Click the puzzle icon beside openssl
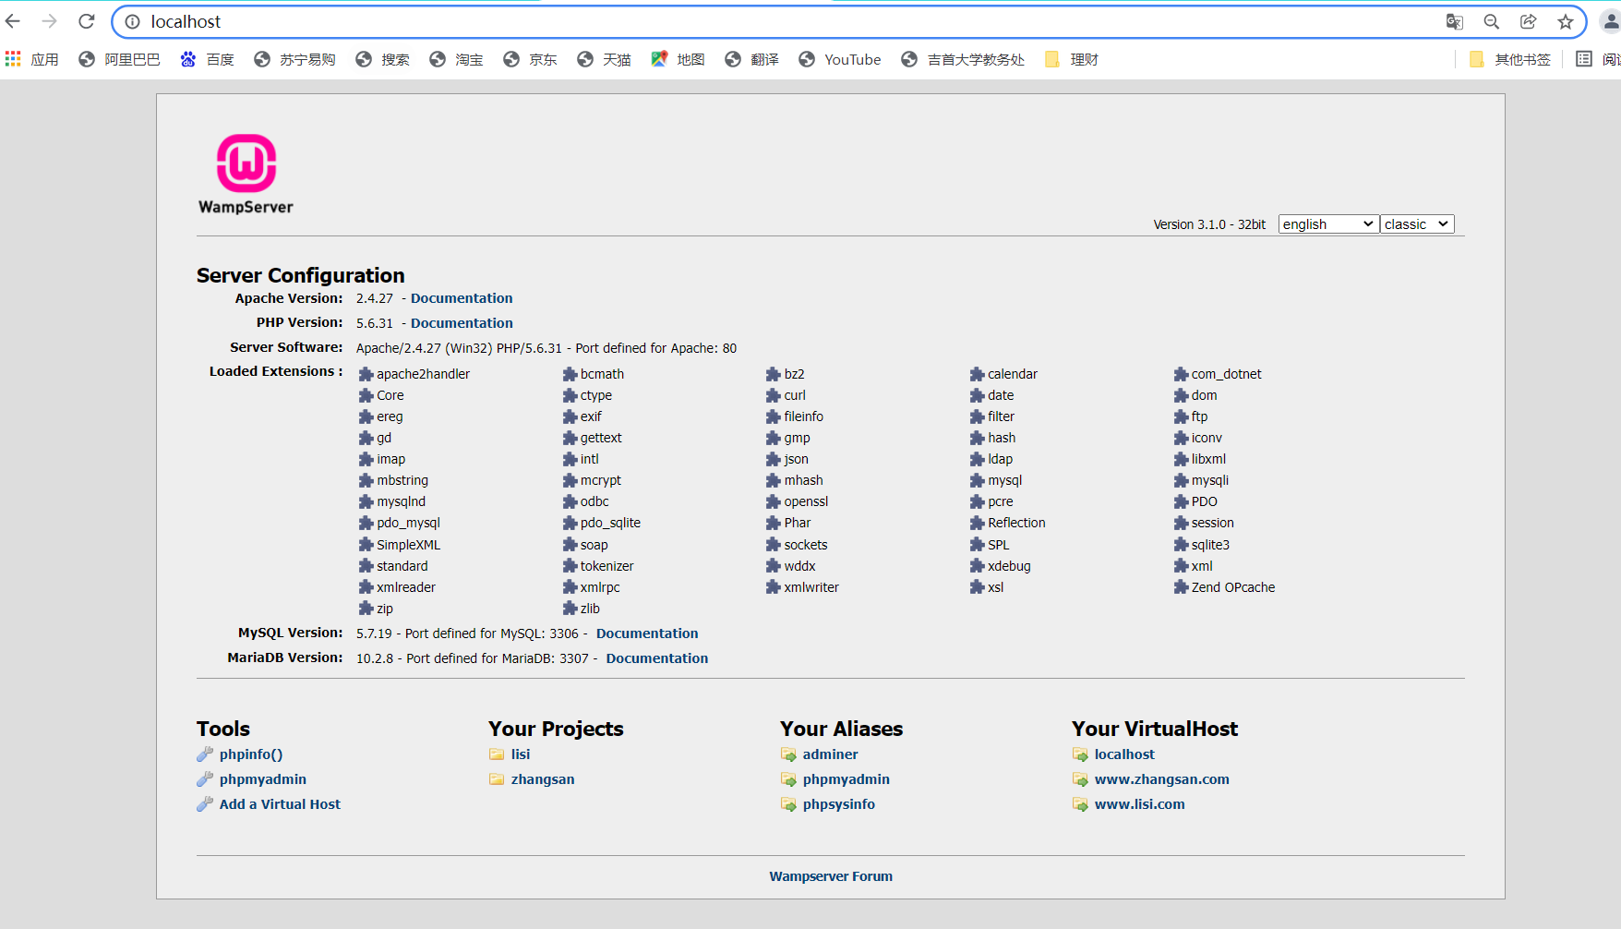Image resolution: width=1621 pixels, height=929 pixels. click(x=774, y=501)
